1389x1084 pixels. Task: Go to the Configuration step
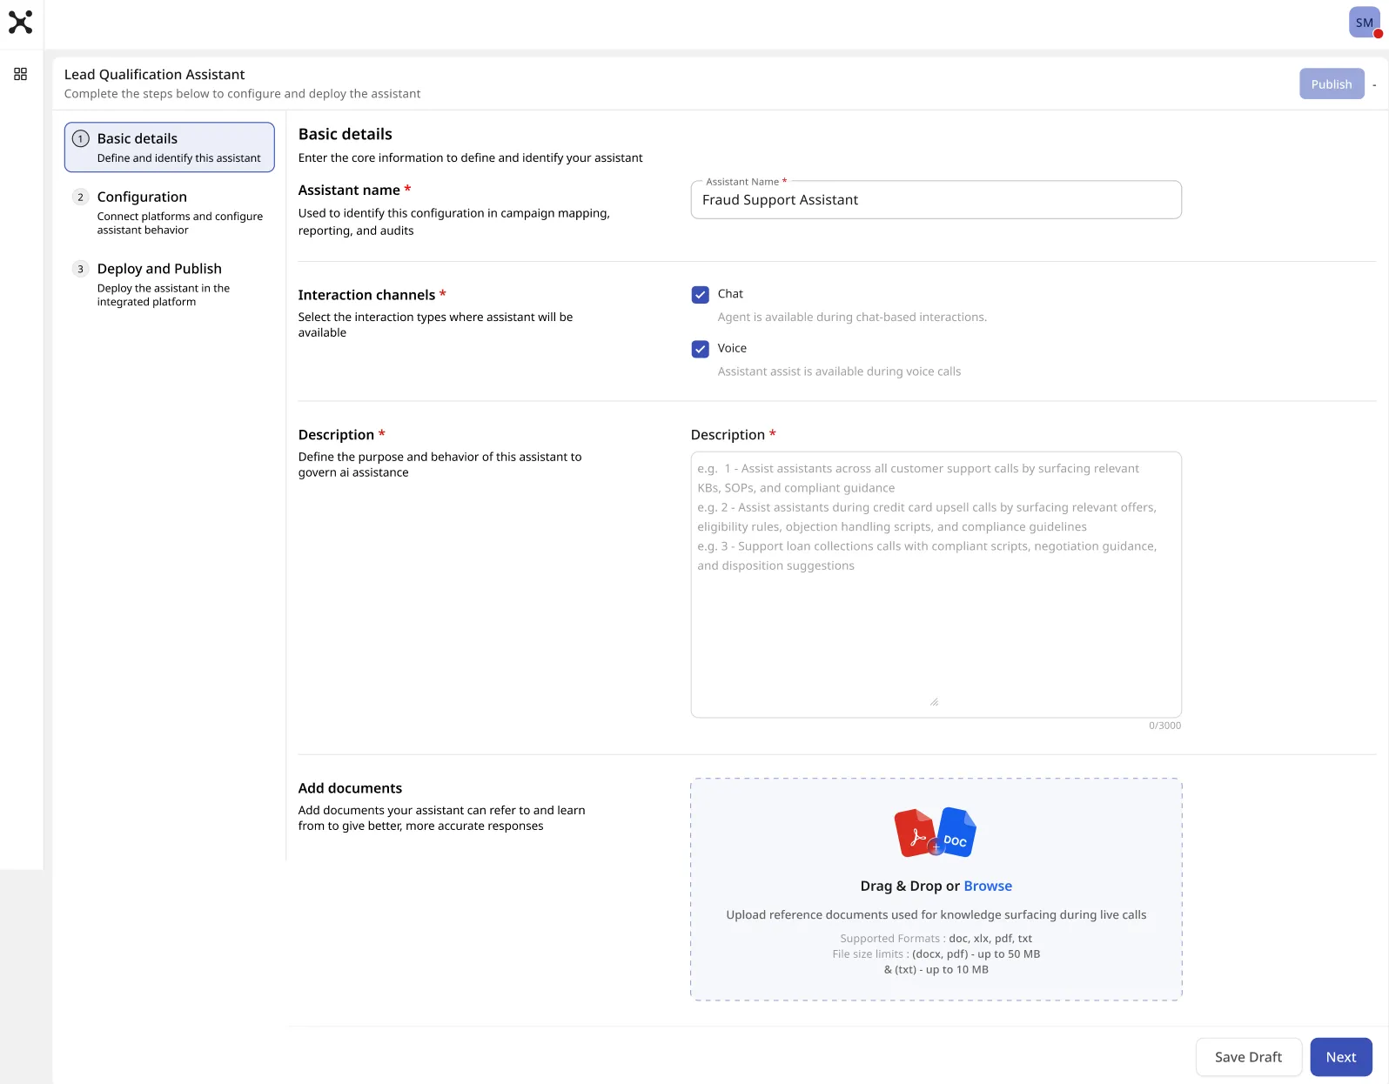coord(169,212)
